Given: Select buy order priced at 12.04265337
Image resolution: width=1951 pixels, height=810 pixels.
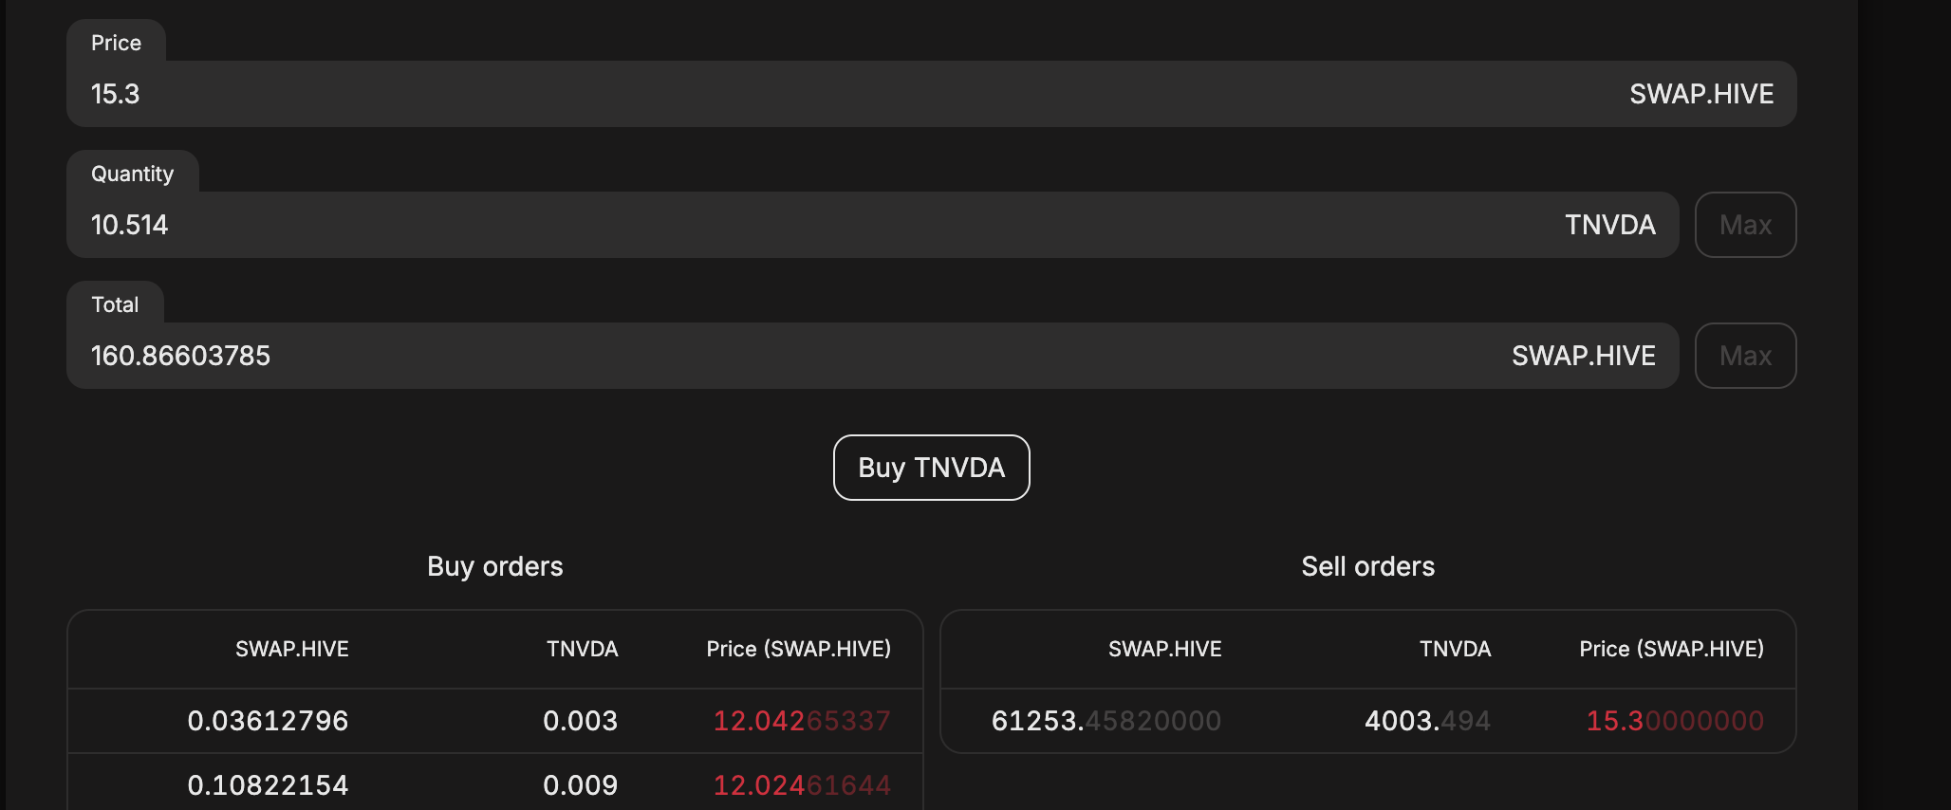Looking at the screenshot, I should [x=801, y=721].
